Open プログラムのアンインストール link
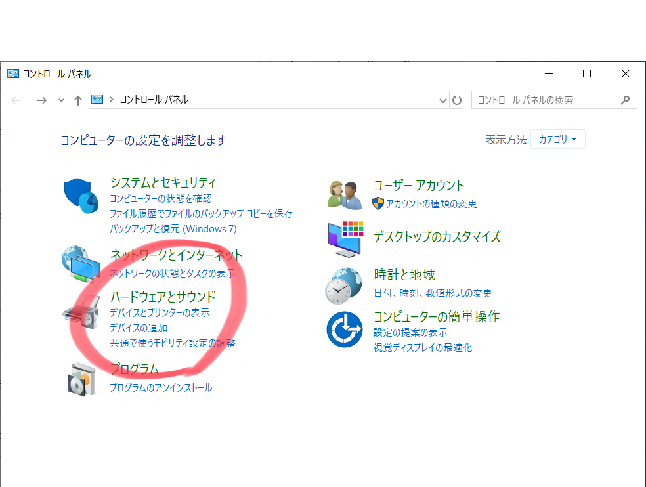The width and height of the screenshot is (646, 487). [161, 388]
